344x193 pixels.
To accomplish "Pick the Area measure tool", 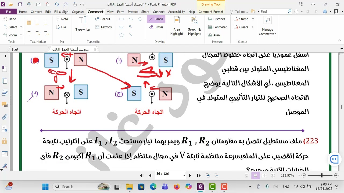I will click(214, 35).
